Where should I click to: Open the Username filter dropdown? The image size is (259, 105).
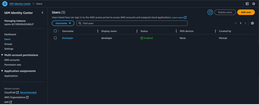(x=63, y=23)
